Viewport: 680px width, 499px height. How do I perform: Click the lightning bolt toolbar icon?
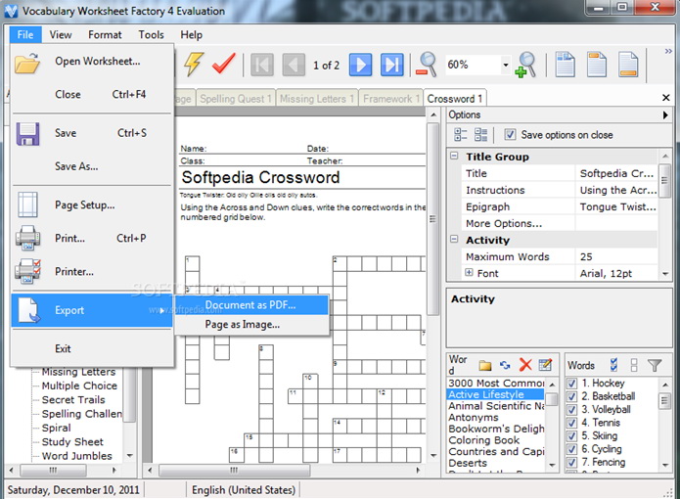193,65
